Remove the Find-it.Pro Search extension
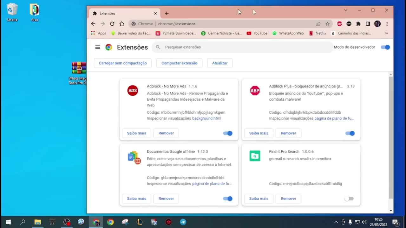The height and width of the screenshot is (228, 406). (x=288, y=199)
